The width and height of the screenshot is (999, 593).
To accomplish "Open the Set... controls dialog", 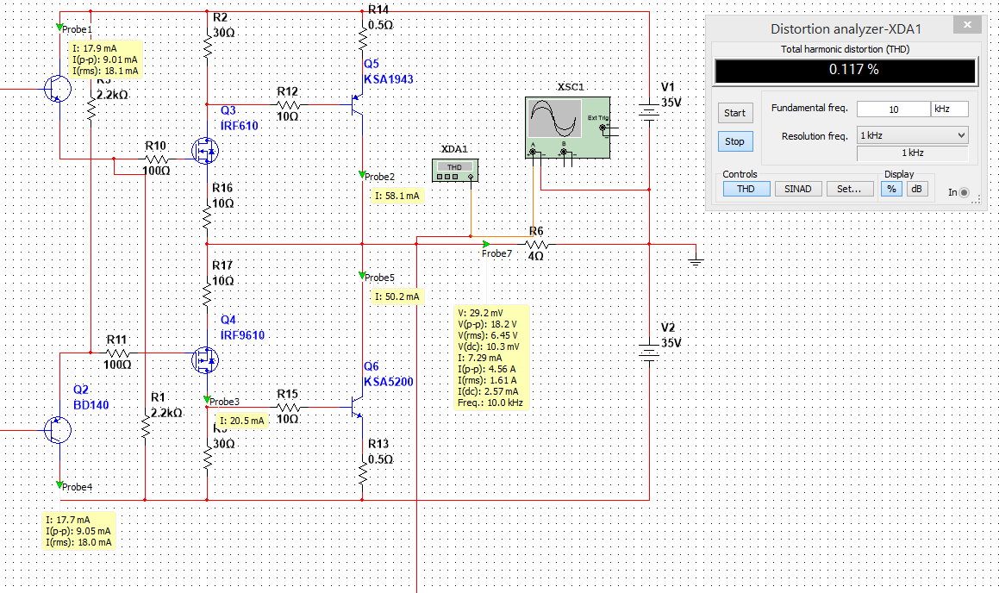I will click(850, 189).
